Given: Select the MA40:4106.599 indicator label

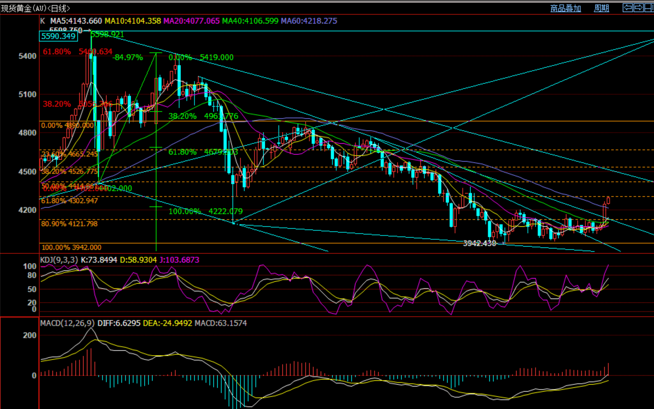Looking at the screenshot, I should pyautogui.click(x=250, y=21).
